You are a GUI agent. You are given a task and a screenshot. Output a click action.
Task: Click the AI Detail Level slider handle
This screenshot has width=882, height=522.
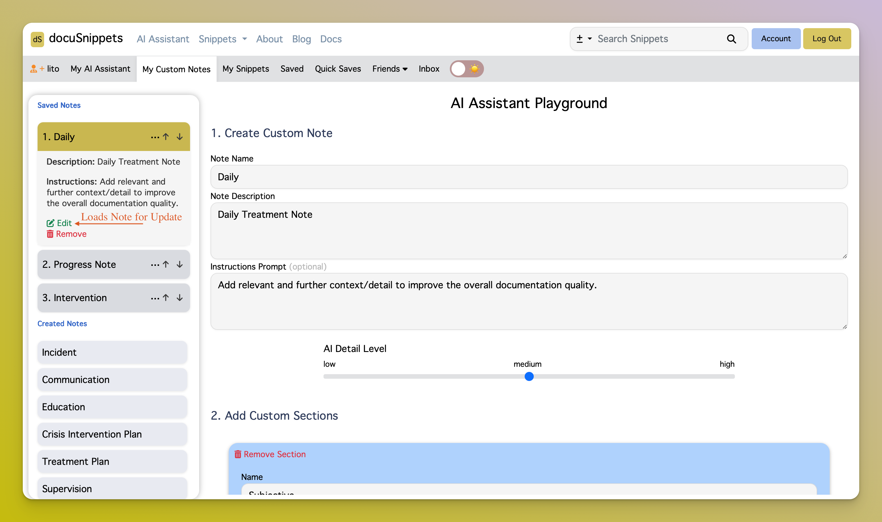pos(529,377)
